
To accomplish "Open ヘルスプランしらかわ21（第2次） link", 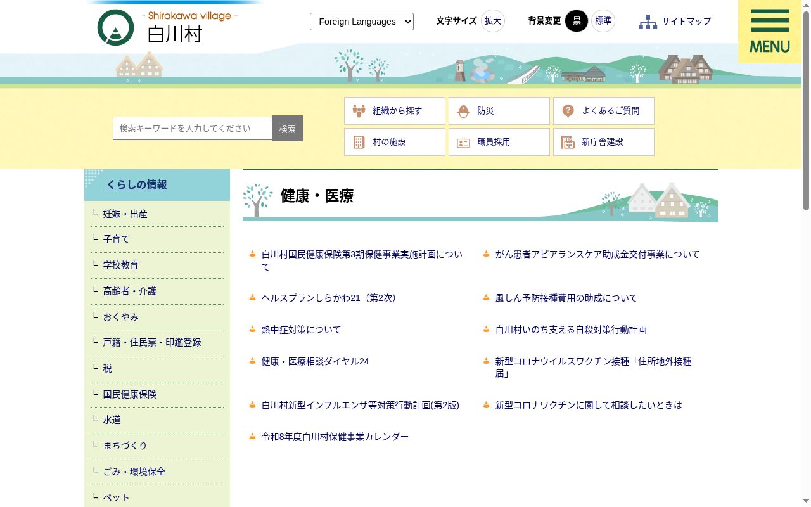I will [330, 298].
